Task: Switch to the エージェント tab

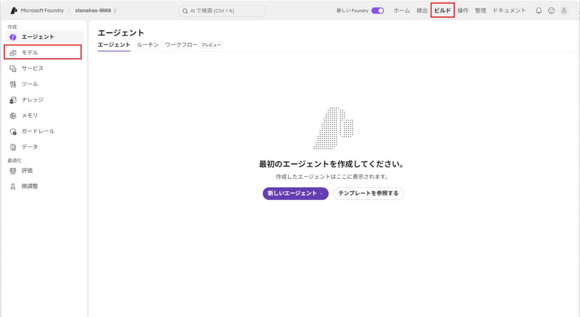Action: (114, 45)
